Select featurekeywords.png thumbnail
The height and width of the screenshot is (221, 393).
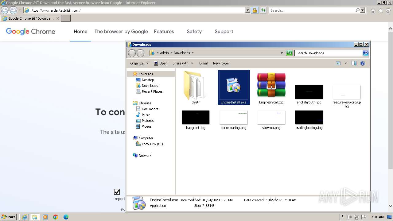pyautogui.click(x=347, y=92)
